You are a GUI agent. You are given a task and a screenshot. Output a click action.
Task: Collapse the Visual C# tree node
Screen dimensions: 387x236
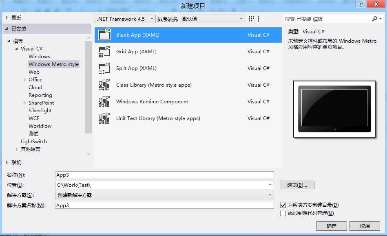(17, 49)
